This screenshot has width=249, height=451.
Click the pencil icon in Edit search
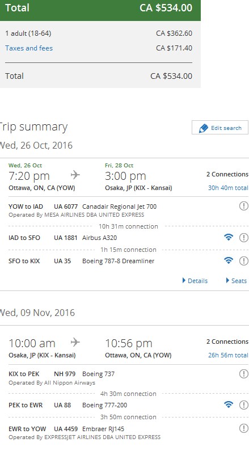[x=203, y=128]
